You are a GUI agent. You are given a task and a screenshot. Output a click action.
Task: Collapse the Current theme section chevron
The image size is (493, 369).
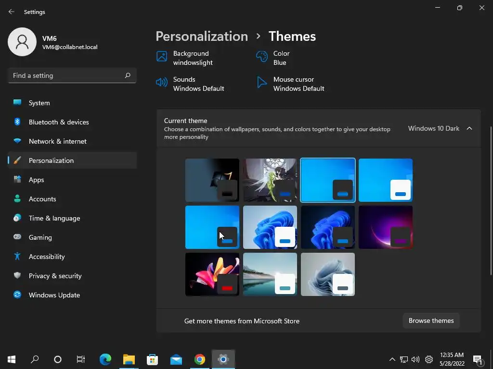[x=469, y=128]
